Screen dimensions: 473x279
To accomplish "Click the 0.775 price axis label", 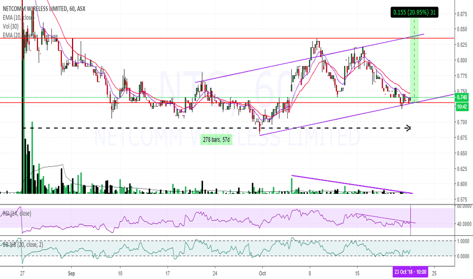I will (462, 76).
